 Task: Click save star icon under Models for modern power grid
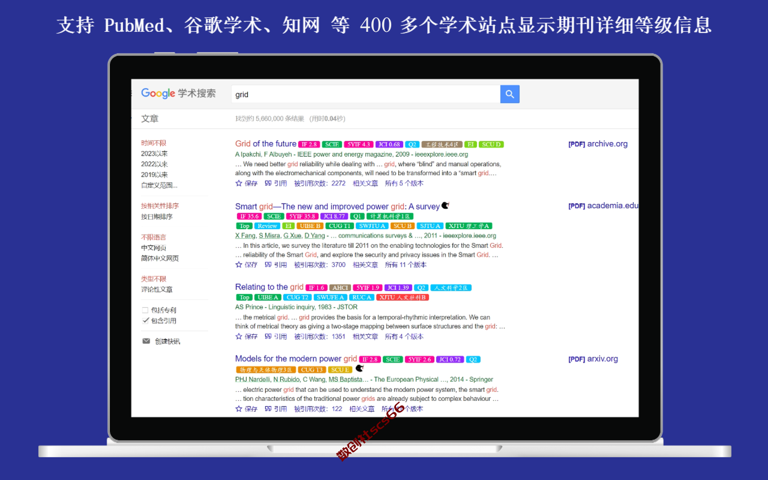(239, 409)
